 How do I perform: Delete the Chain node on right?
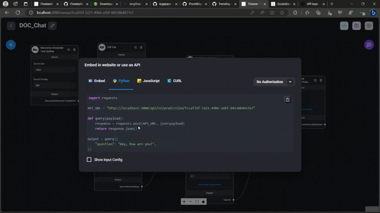(x=321, y=80)
